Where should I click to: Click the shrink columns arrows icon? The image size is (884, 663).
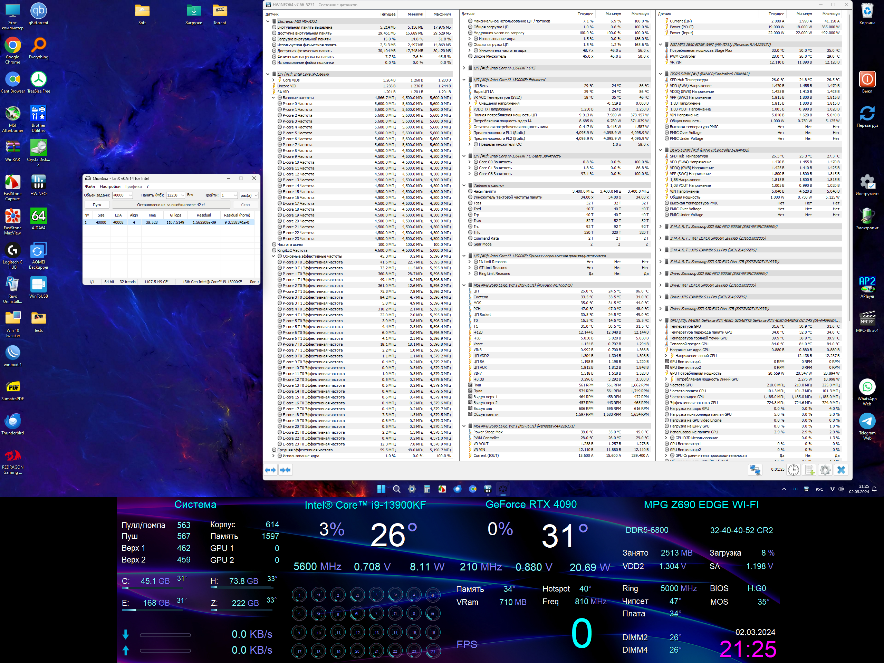(x=285, y=470)
